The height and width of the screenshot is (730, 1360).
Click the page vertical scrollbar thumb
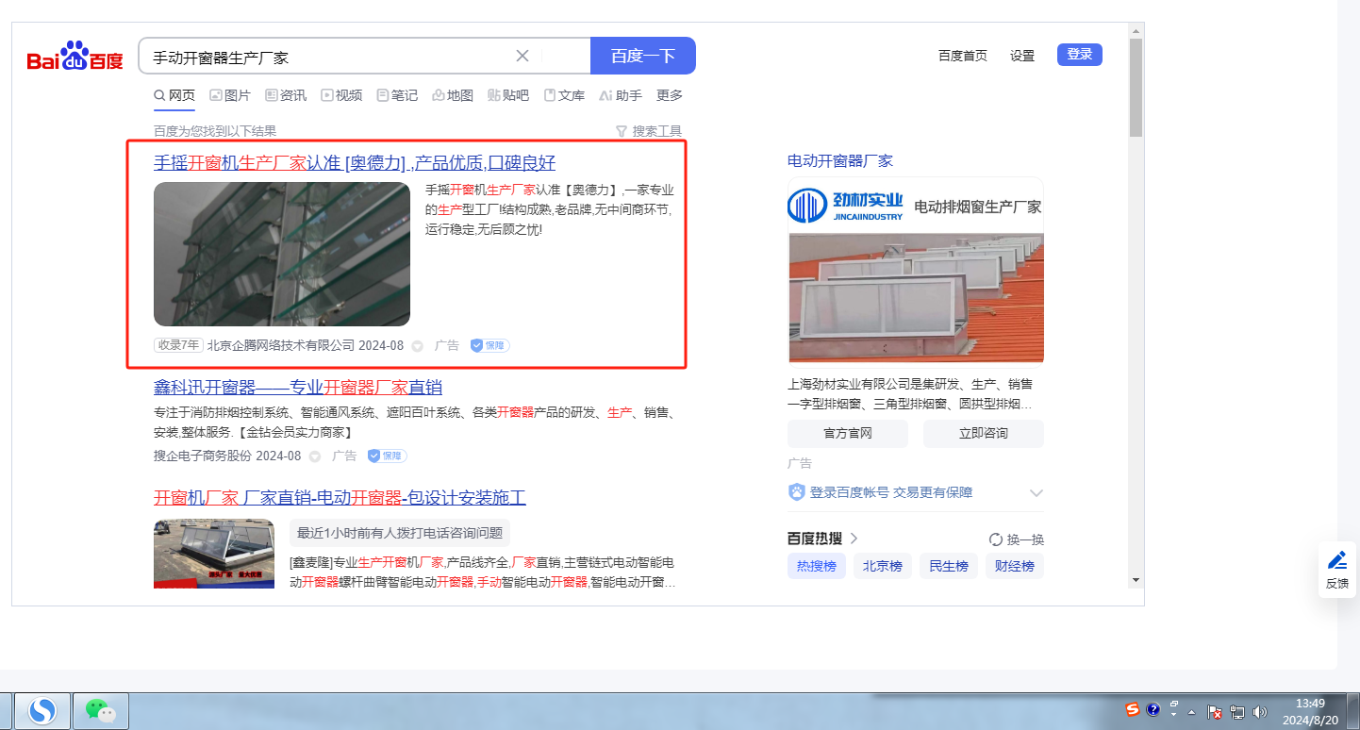[1136, 87]
